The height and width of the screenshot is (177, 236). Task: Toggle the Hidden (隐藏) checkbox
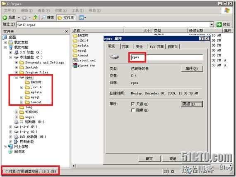click(133, 111)
